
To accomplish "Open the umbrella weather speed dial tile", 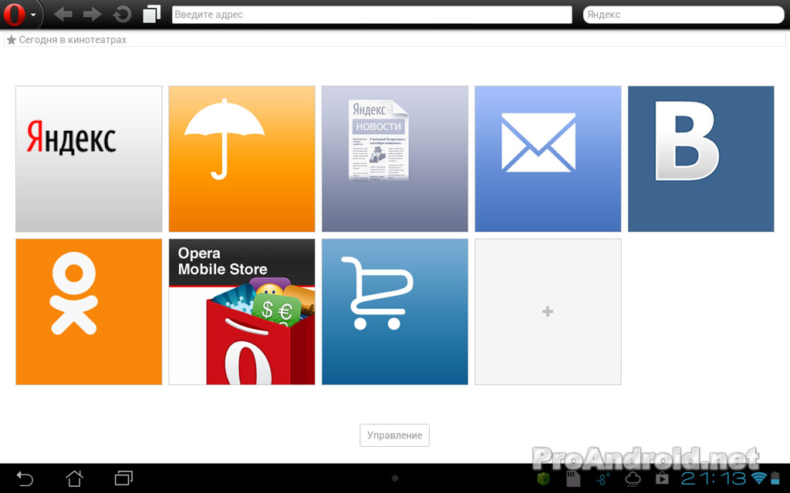I will point(241,159).
